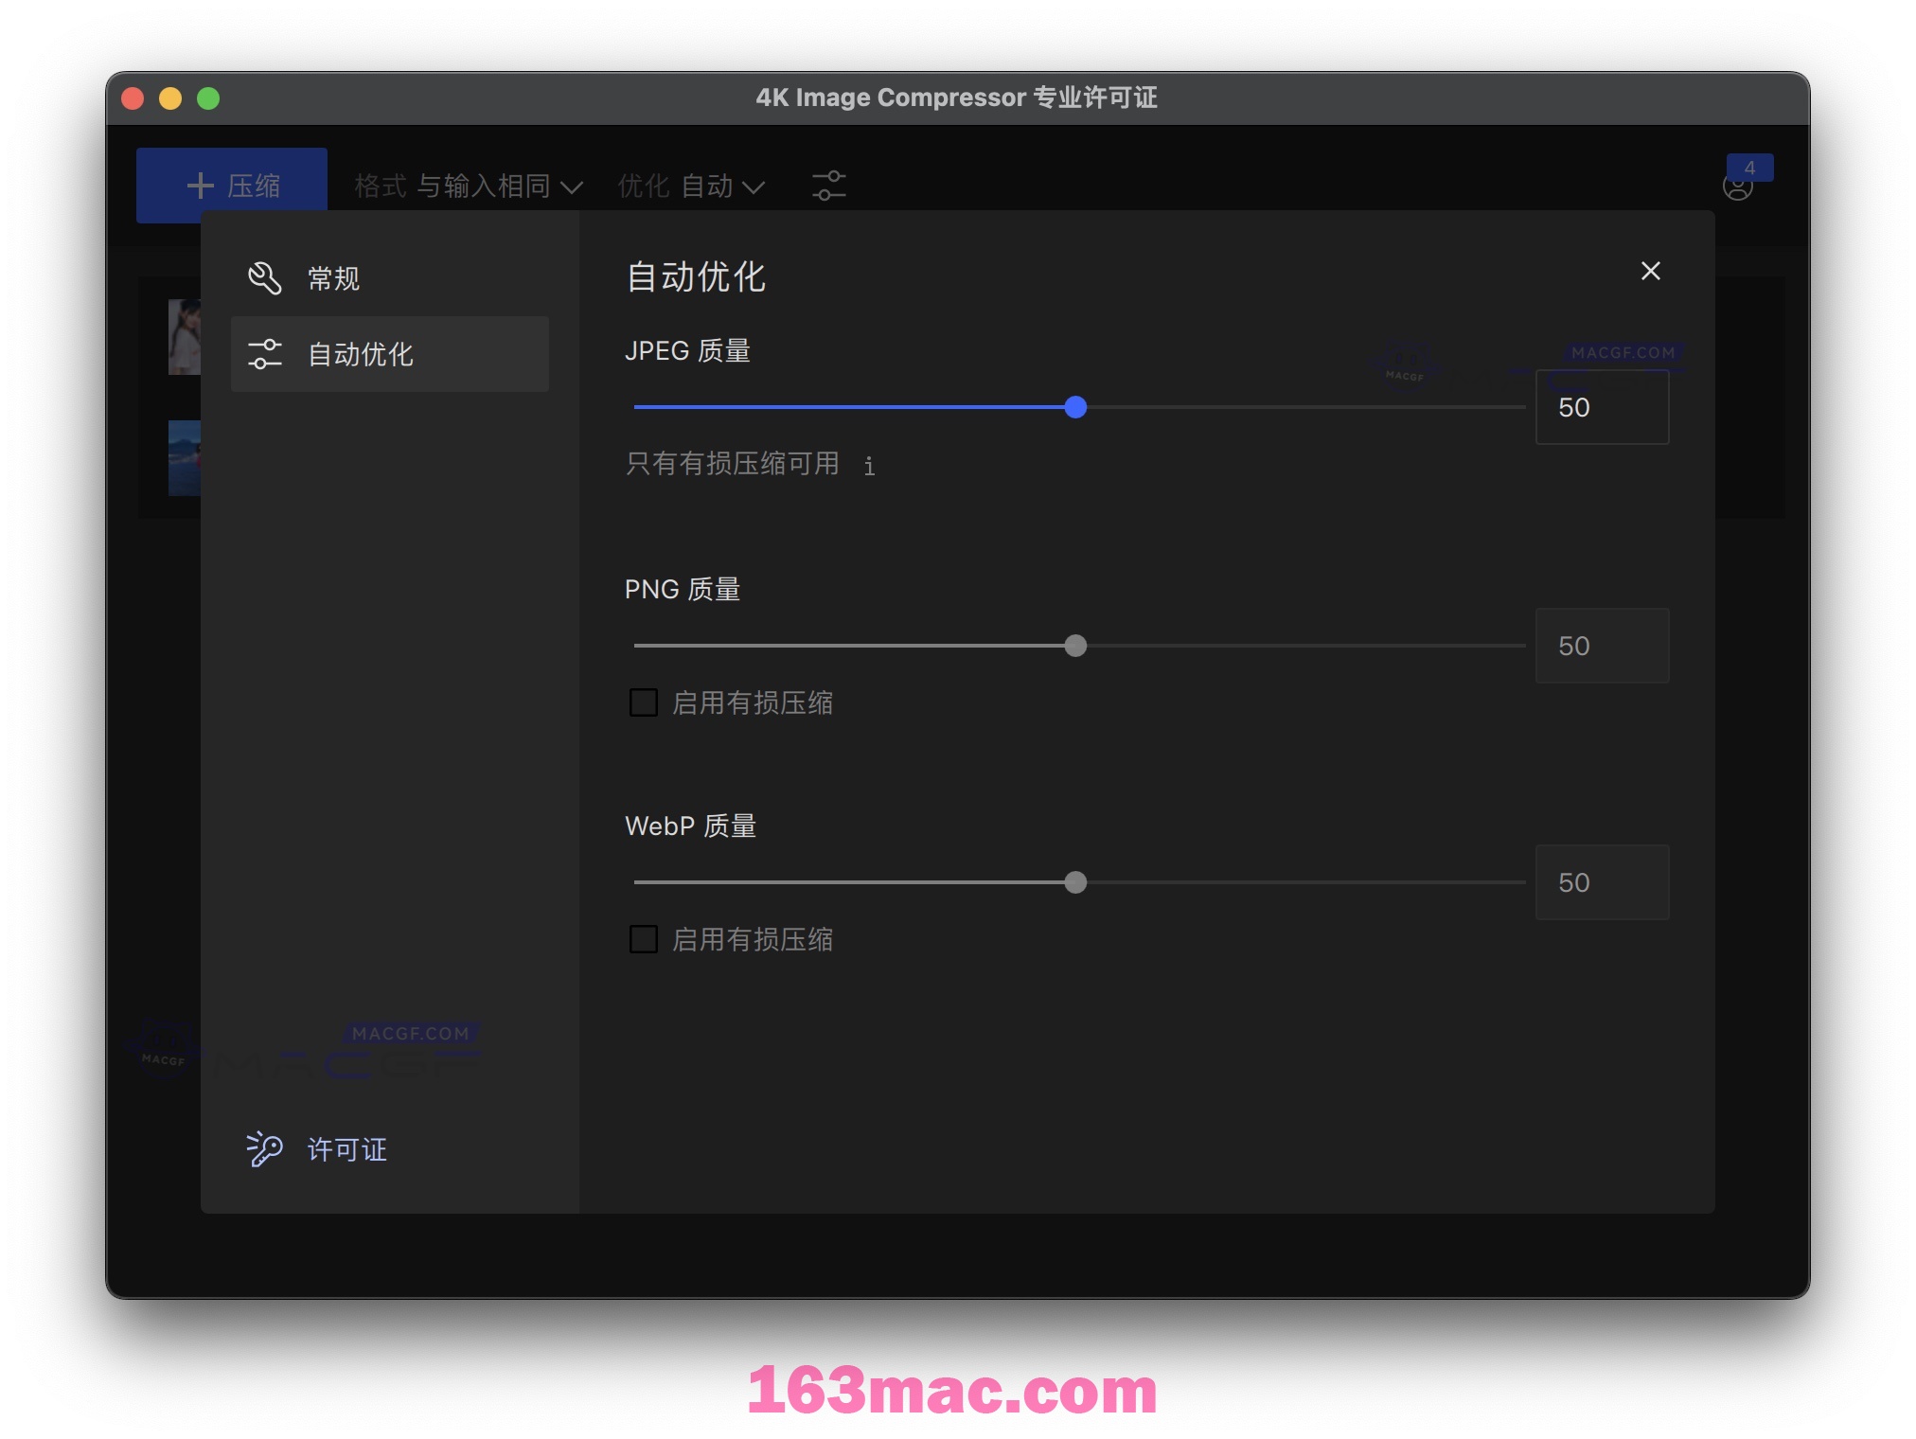Click the info icon next to 只有有损压缩可用
The height and width of the screenshot is (1439, 1916).
pos(869,465)
